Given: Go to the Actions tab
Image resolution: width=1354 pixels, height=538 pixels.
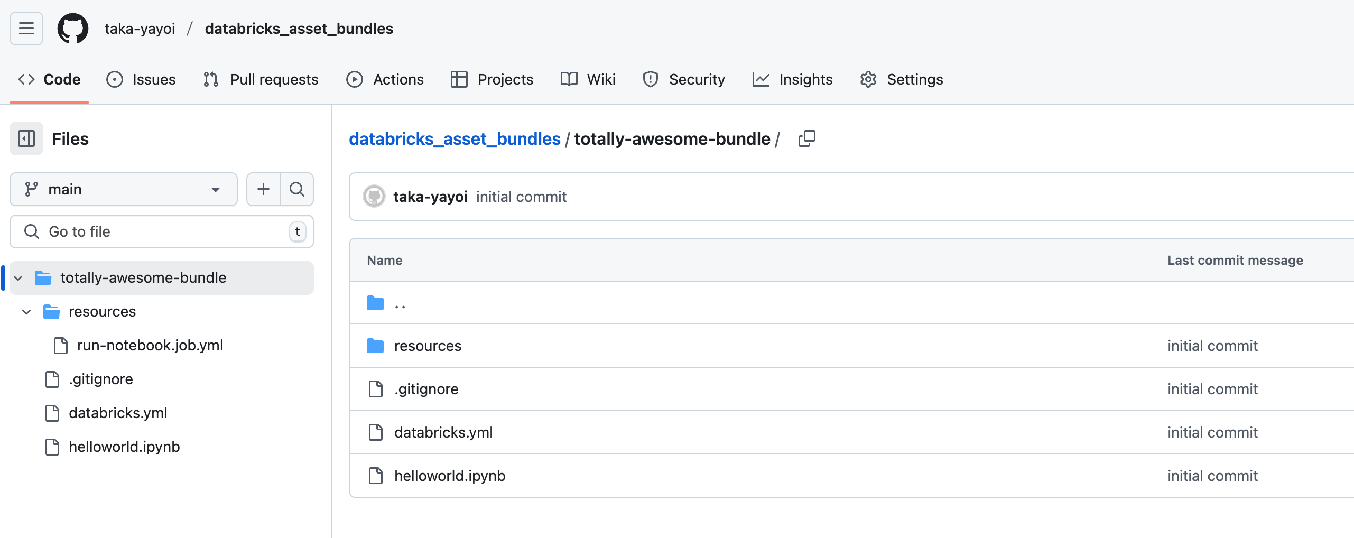Looking at the screenshot, I should [x=385, y=79].
